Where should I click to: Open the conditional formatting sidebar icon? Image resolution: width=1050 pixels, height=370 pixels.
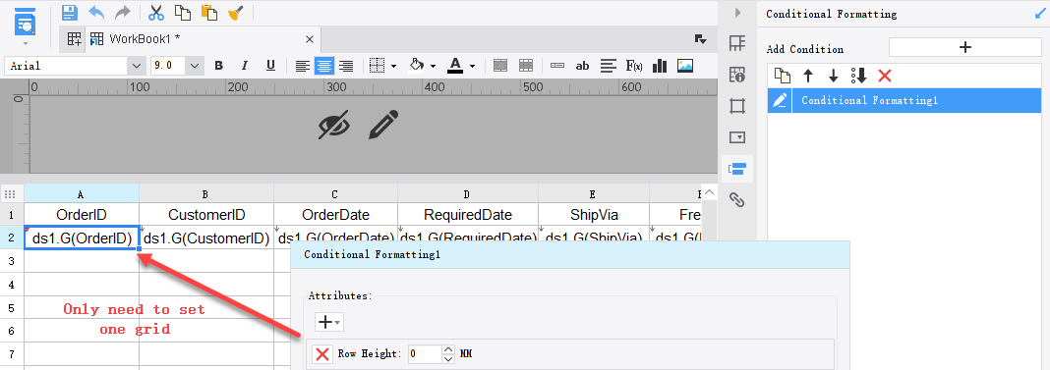737,168
